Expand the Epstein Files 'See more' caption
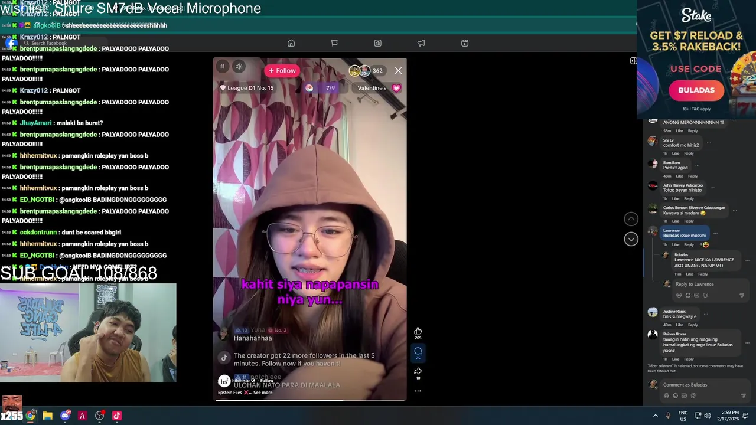Screen dimensions: 756x425 point(263,393)
